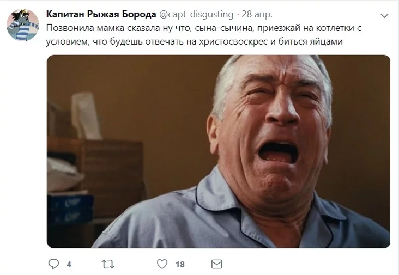Open the tweet permalink dated 28 апр.

(257, 14)
